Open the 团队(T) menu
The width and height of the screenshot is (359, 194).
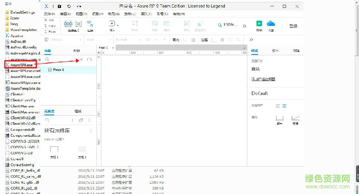(146, 14)
